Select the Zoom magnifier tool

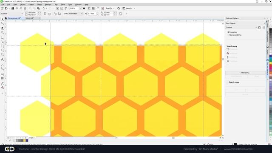(x=2, y=33)
